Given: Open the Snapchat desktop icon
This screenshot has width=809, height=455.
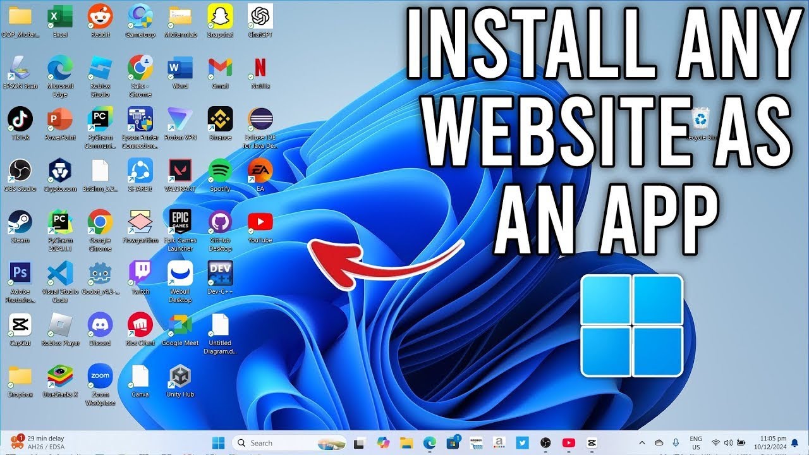Looking at the screenshot, I should [220, 20].
